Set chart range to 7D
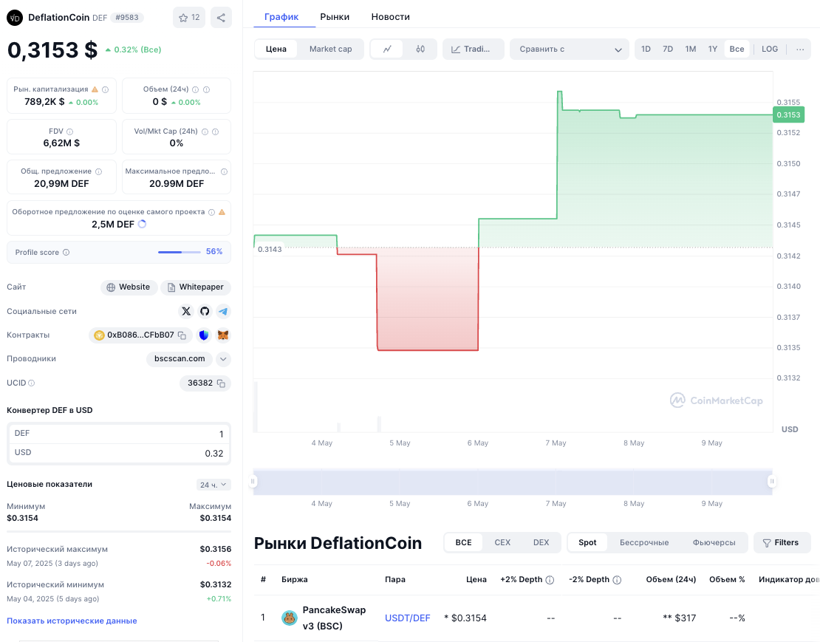 coord(668,49)
